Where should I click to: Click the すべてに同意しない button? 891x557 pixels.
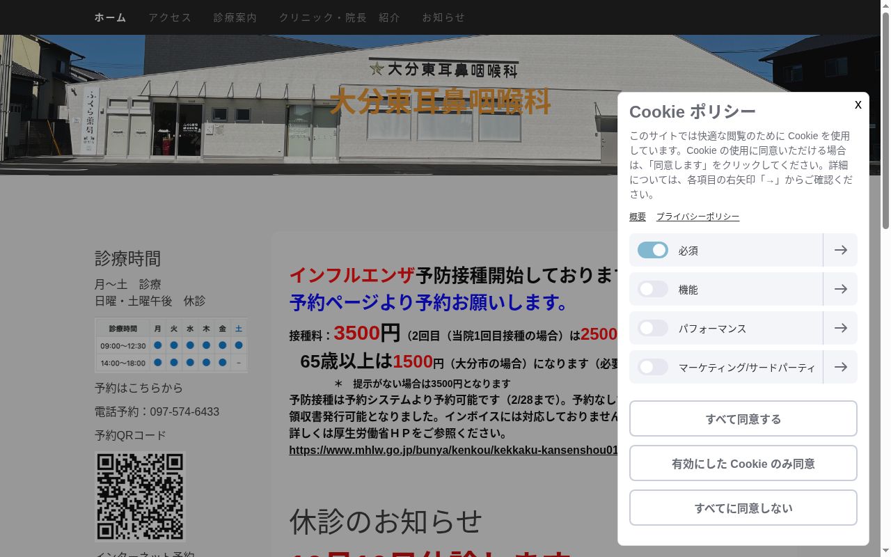743,508
